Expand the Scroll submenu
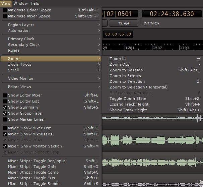This screenshot has width=203, height=187. [x=51, y=70]
